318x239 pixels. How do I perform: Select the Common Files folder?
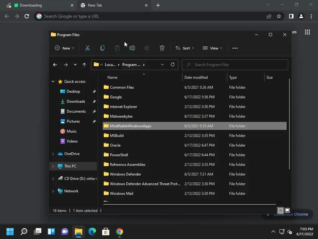(194, 87)
